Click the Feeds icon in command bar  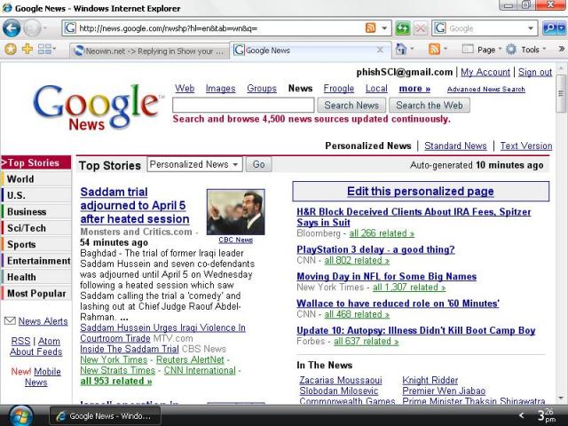coord(434,49)
